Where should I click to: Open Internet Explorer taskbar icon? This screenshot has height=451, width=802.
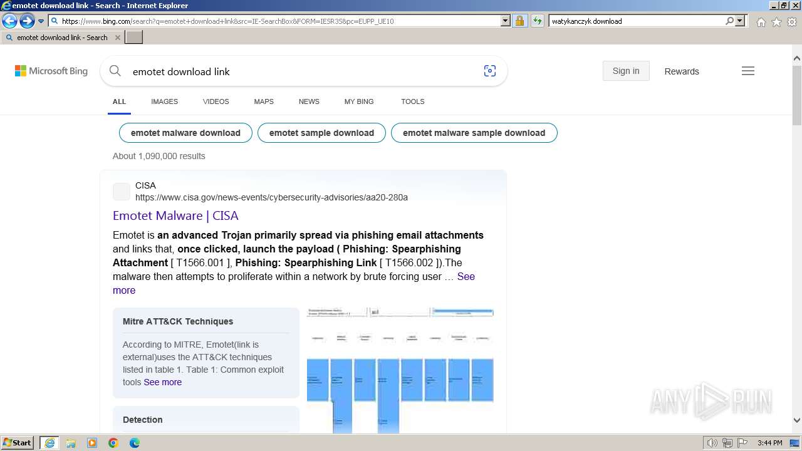(49, 443)
